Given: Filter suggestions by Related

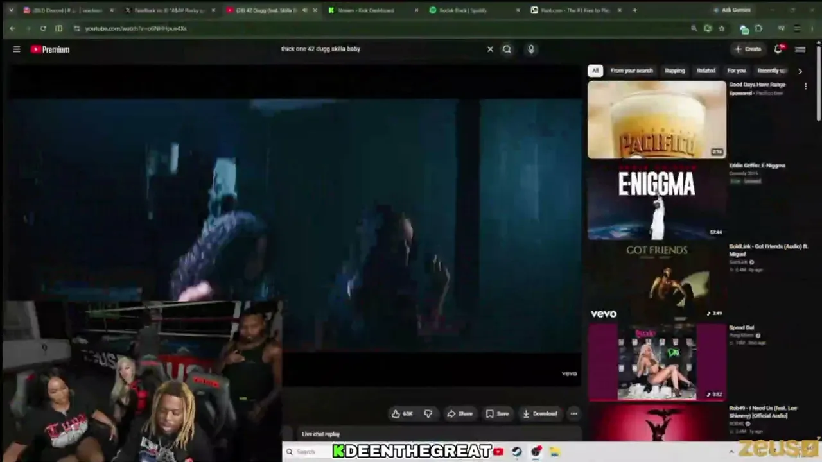Looking at the screenshot, I should pos(706,71).
